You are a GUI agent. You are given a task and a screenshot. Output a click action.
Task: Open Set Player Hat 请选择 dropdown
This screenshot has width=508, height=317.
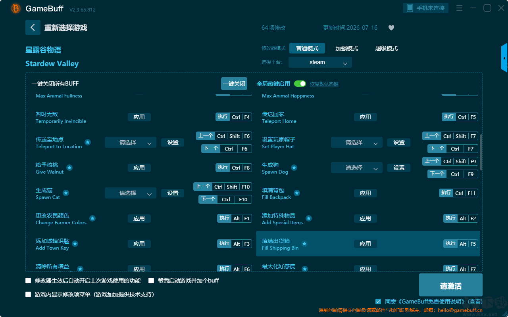point(357,142)
